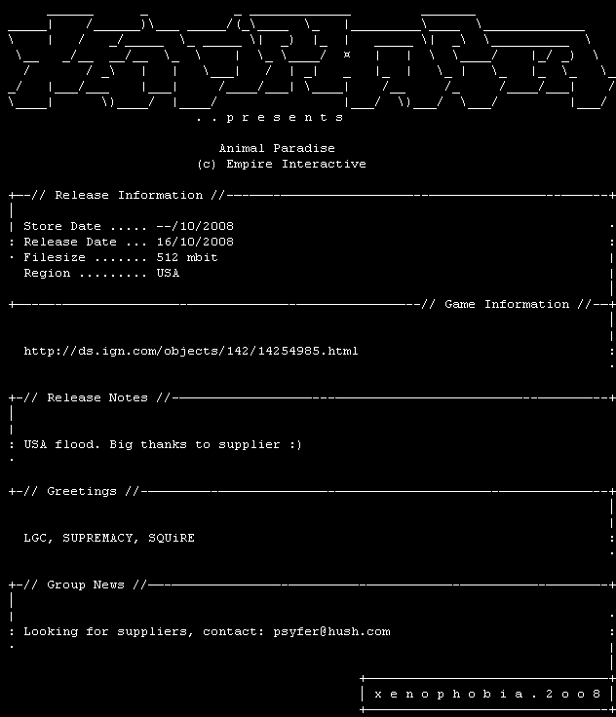This screenshot has height=717, width=616.
Task: Click the ds.ign.com game information URL
Action: click(191, 351)
